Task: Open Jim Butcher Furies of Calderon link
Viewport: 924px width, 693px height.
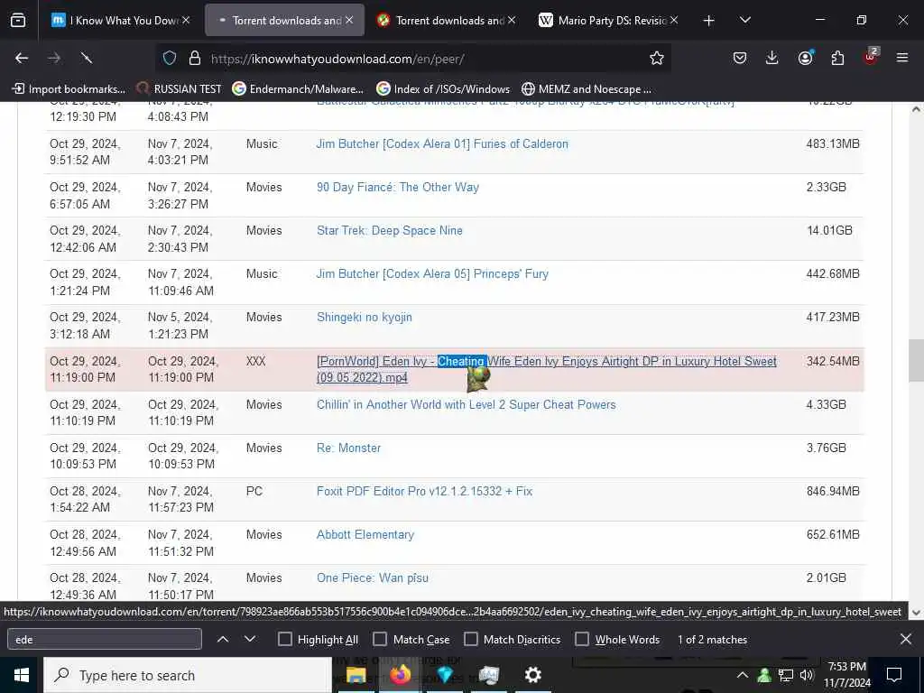Action: pos(442,143)
